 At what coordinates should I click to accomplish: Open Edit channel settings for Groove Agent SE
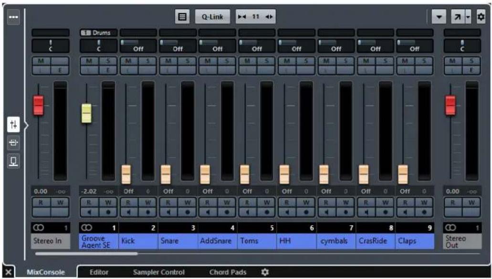click(108, 70)
